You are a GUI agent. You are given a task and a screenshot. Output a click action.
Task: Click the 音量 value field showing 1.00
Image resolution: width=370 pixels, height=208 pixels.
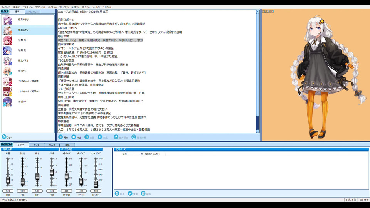8,191
